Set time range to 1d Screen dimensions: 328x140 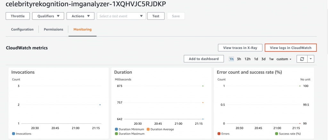pyautogui.click(x=256, y=59)
